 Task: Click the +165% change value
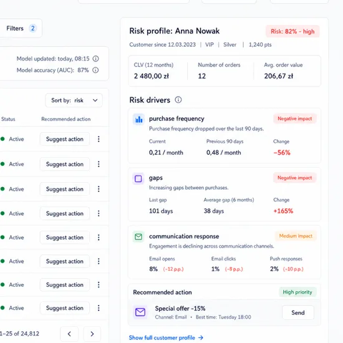tap(283, 211)
